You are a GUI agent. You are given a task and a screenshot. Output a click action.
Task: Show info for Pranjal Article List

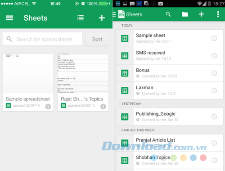point(214,143)
